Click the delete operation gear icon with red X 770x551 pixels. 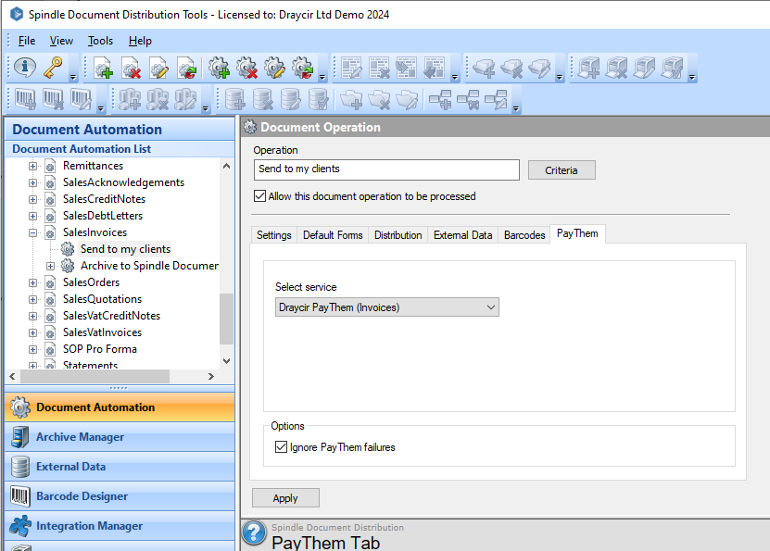[247, 68]
